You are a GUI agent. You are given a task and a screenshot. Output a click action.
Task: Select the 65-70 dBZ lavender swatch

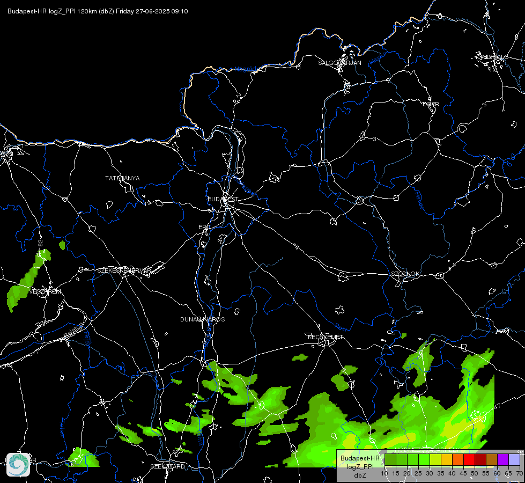(514, 460)
